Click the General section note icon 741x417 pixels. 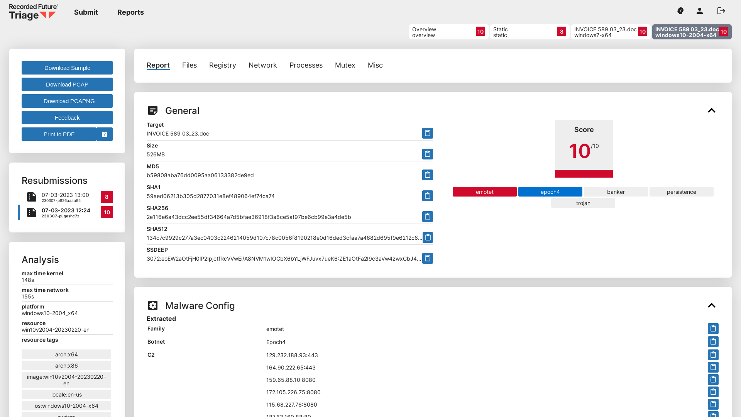point(153,110)
